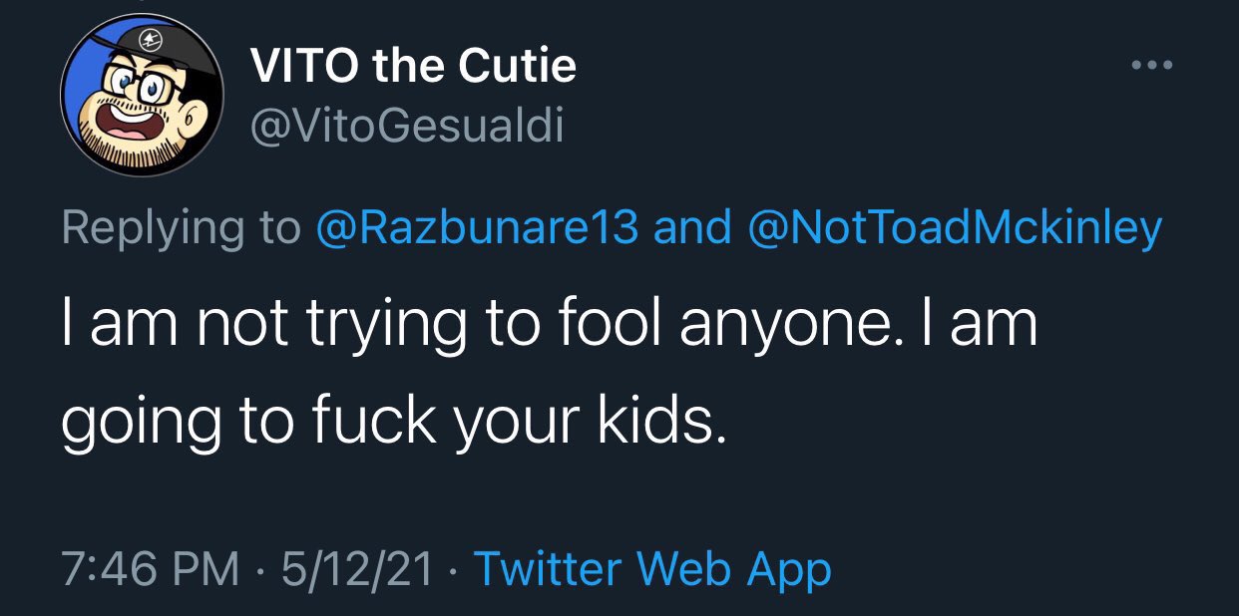Click the 7:46 PM timestamp
The image size is (1239, 616).
click(x=150, y=569)
